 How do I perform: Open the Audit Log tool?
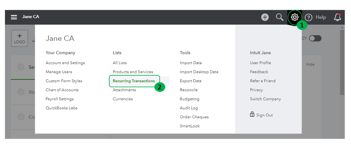(x=189, y=108)
